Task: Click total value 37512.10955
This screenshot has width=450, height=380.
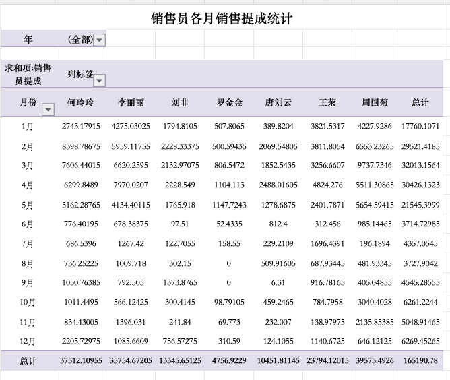Action: click(81, 360)
